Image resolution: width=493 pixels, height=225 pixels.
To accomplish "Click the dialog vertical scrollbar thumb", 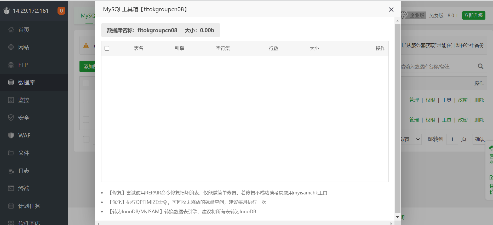I will [398, 118].
